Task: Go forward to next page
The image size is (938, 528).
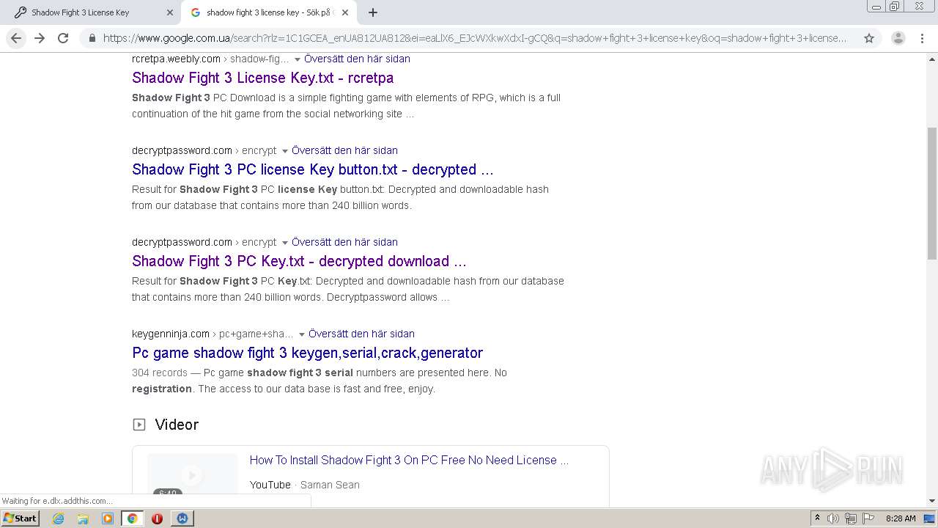Action: point(40,38)
